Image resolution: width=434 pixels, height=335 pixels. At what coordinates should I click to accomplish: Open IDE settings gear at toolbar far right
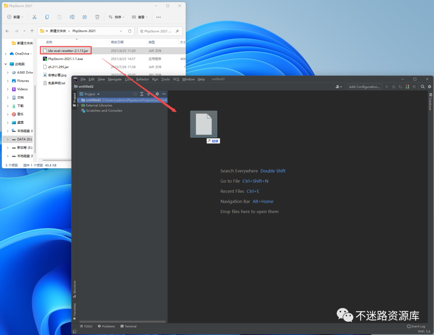click(x=430, y=87)
